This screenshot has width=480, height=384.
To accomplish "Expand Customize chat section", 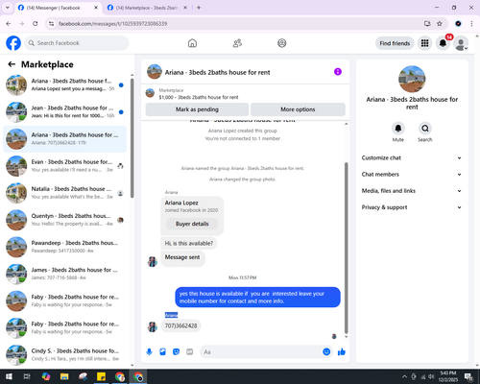I will (412, 157).
